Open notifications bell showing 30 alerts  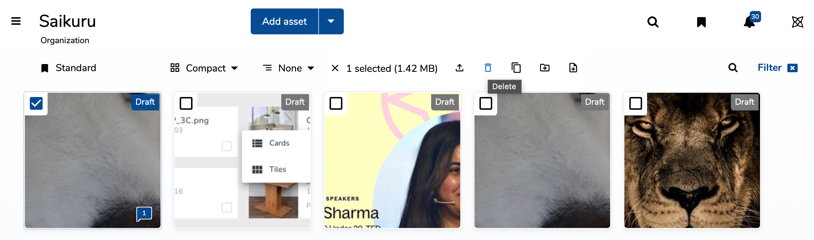point(749,22)
